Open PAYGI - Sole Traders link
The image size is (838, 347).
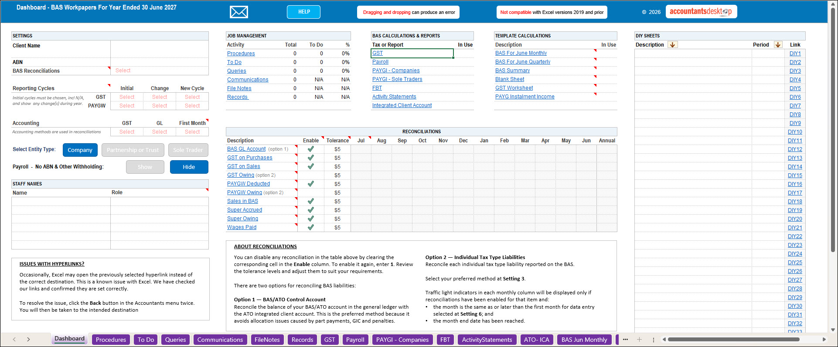point(397,79)
